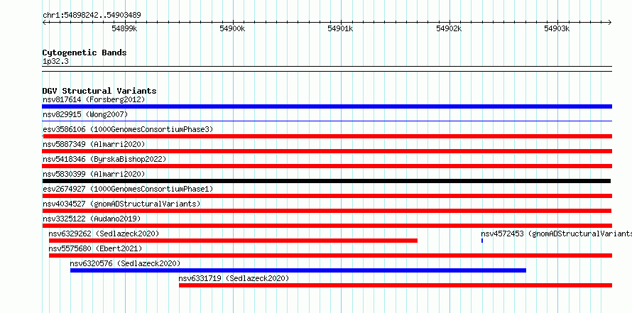This screenshot has height=313, width=632.
Task: Click the left arrow of the ruler
Action: coord(44,22)
